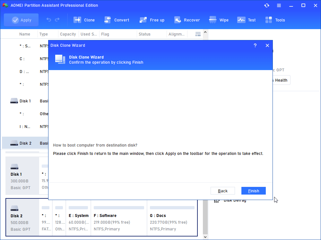Open the Recover tool

(178, 20)
